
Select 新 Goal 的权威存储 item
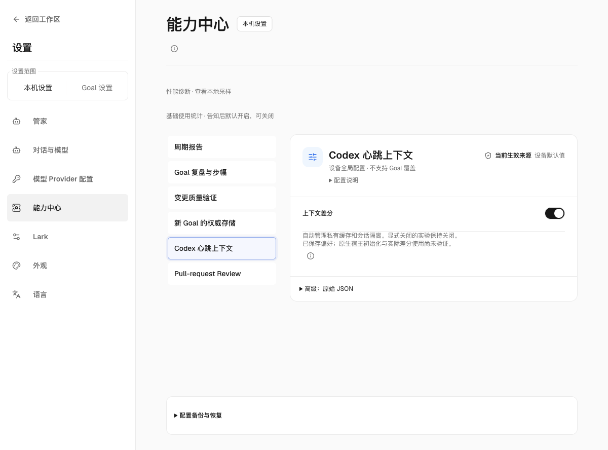pos(222,223)
